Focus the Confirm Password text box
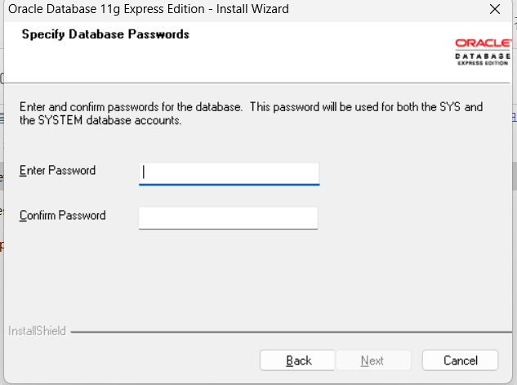 (x=228, y=217)
